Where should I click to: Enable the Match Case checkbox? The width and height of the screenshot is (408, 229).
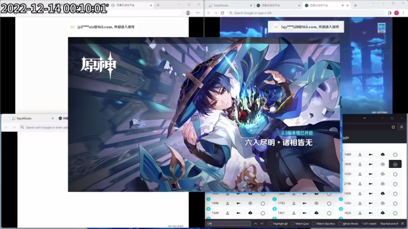coord(292,223)
